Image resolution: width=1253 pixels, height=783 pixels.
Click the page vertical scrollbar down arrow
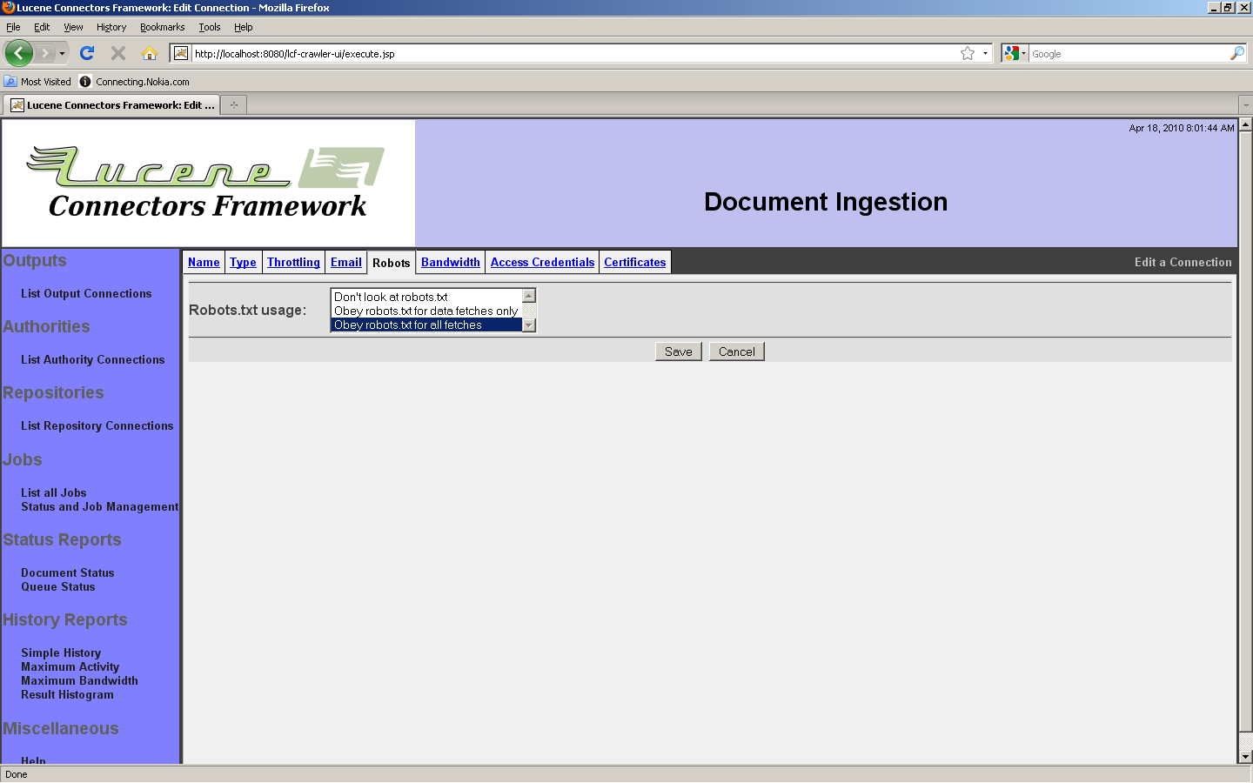coord(1245,757)
